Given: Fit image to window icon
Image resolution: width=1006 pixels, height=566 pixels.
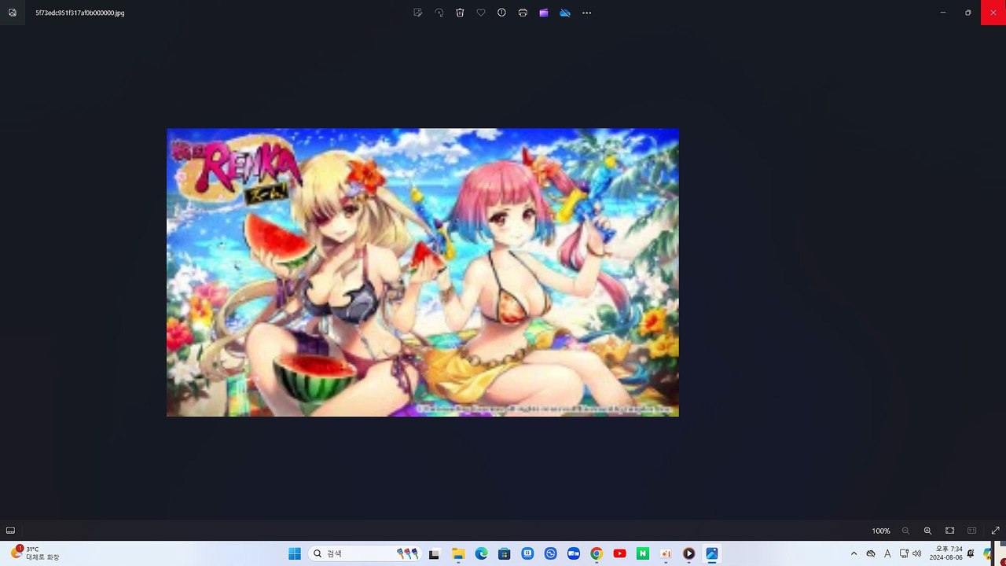Looking at the screenshot, I should (x=949, y=531).
